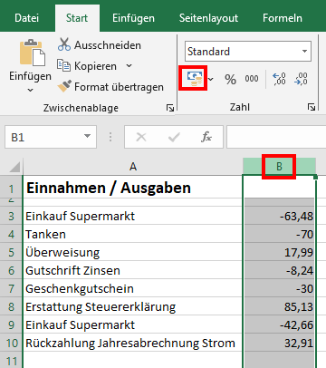Select row 1 header
Screen dimensions: 326x368
pyautogui.click(x=11, y=188)
